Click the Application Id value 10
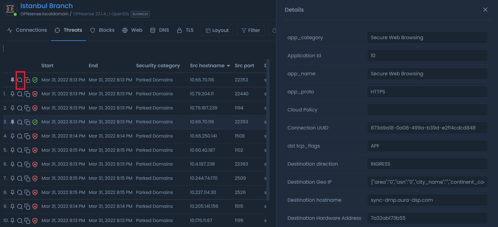The image size is (498, 227). pos(427,56)
